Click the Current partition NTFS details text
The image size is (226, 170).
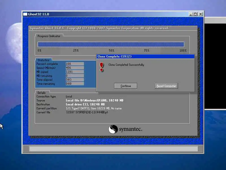click(x=94, y=108)
